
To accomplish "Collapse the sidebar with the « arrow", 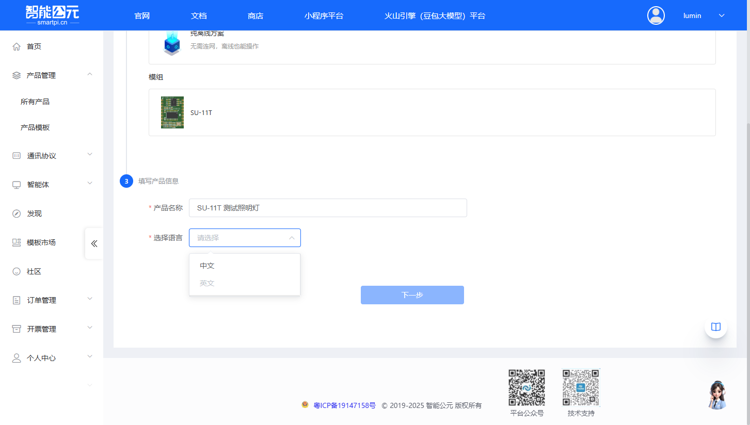I will coord(94,243).
